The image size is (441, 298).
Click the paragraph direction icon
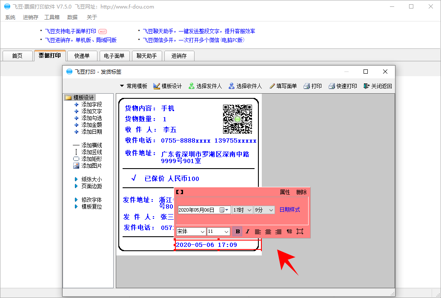(x=289, y=232)
